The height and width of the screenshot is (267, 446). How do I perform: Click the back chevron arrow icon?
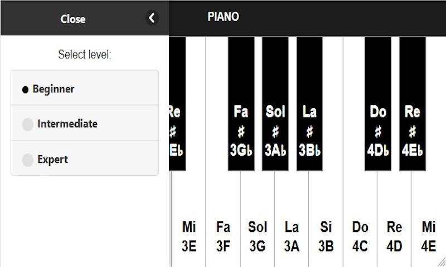(x=152, y=18)
